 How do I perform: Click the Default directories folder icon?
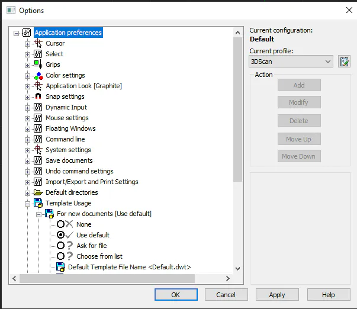(38, 192)
